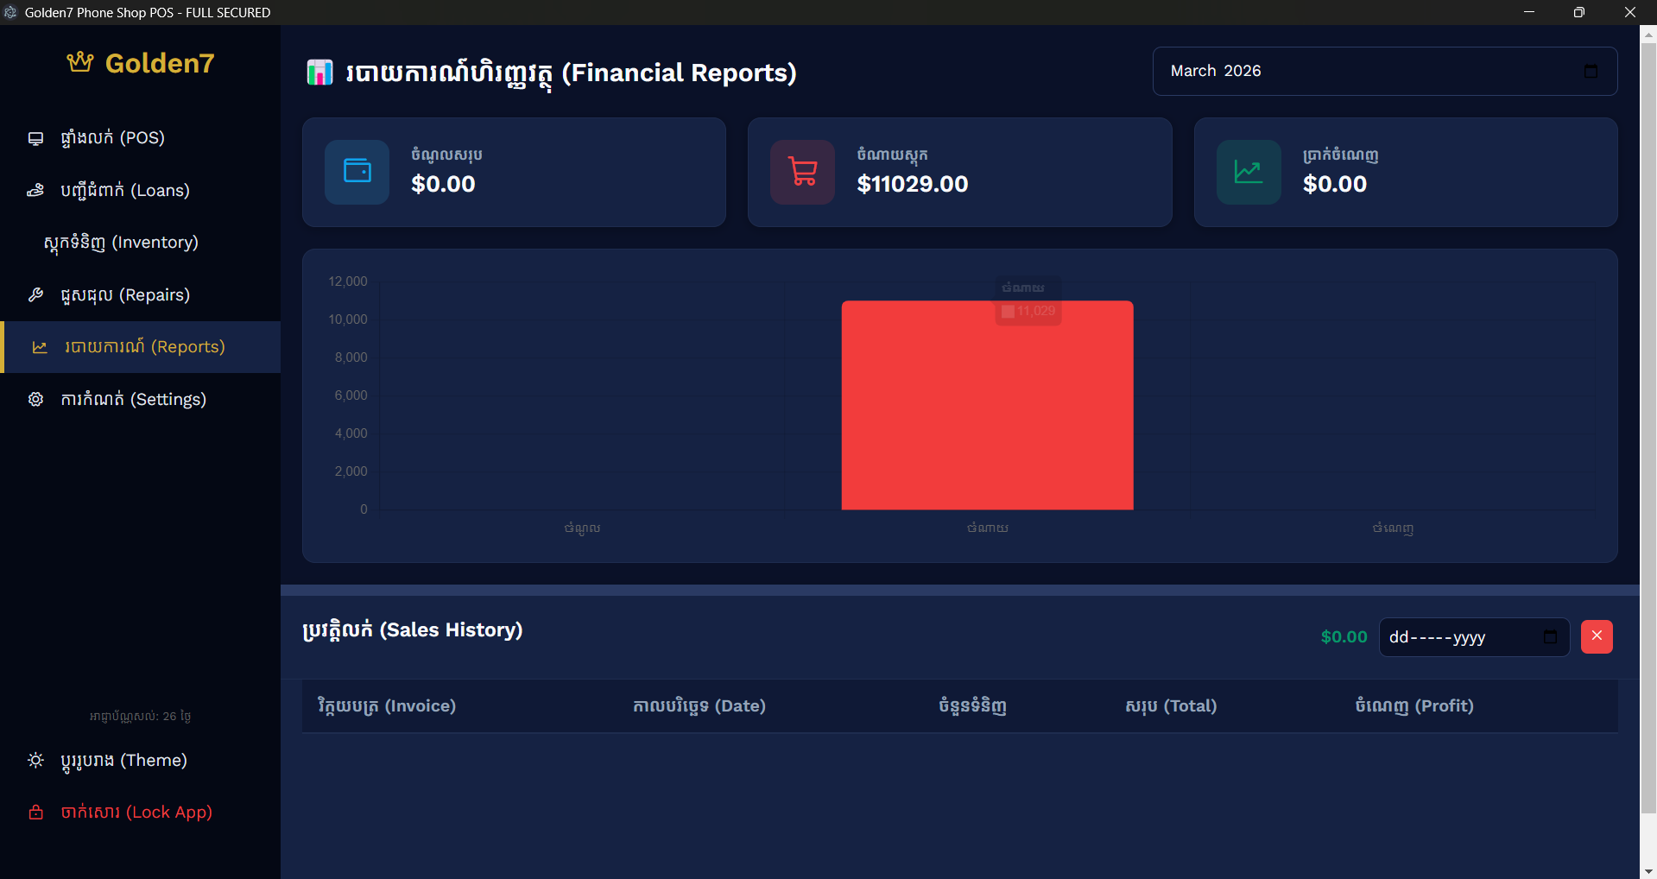Screen dimensions: 1657x879
Task: Click the Financial Reports bar chart icon
Action: 319,73
